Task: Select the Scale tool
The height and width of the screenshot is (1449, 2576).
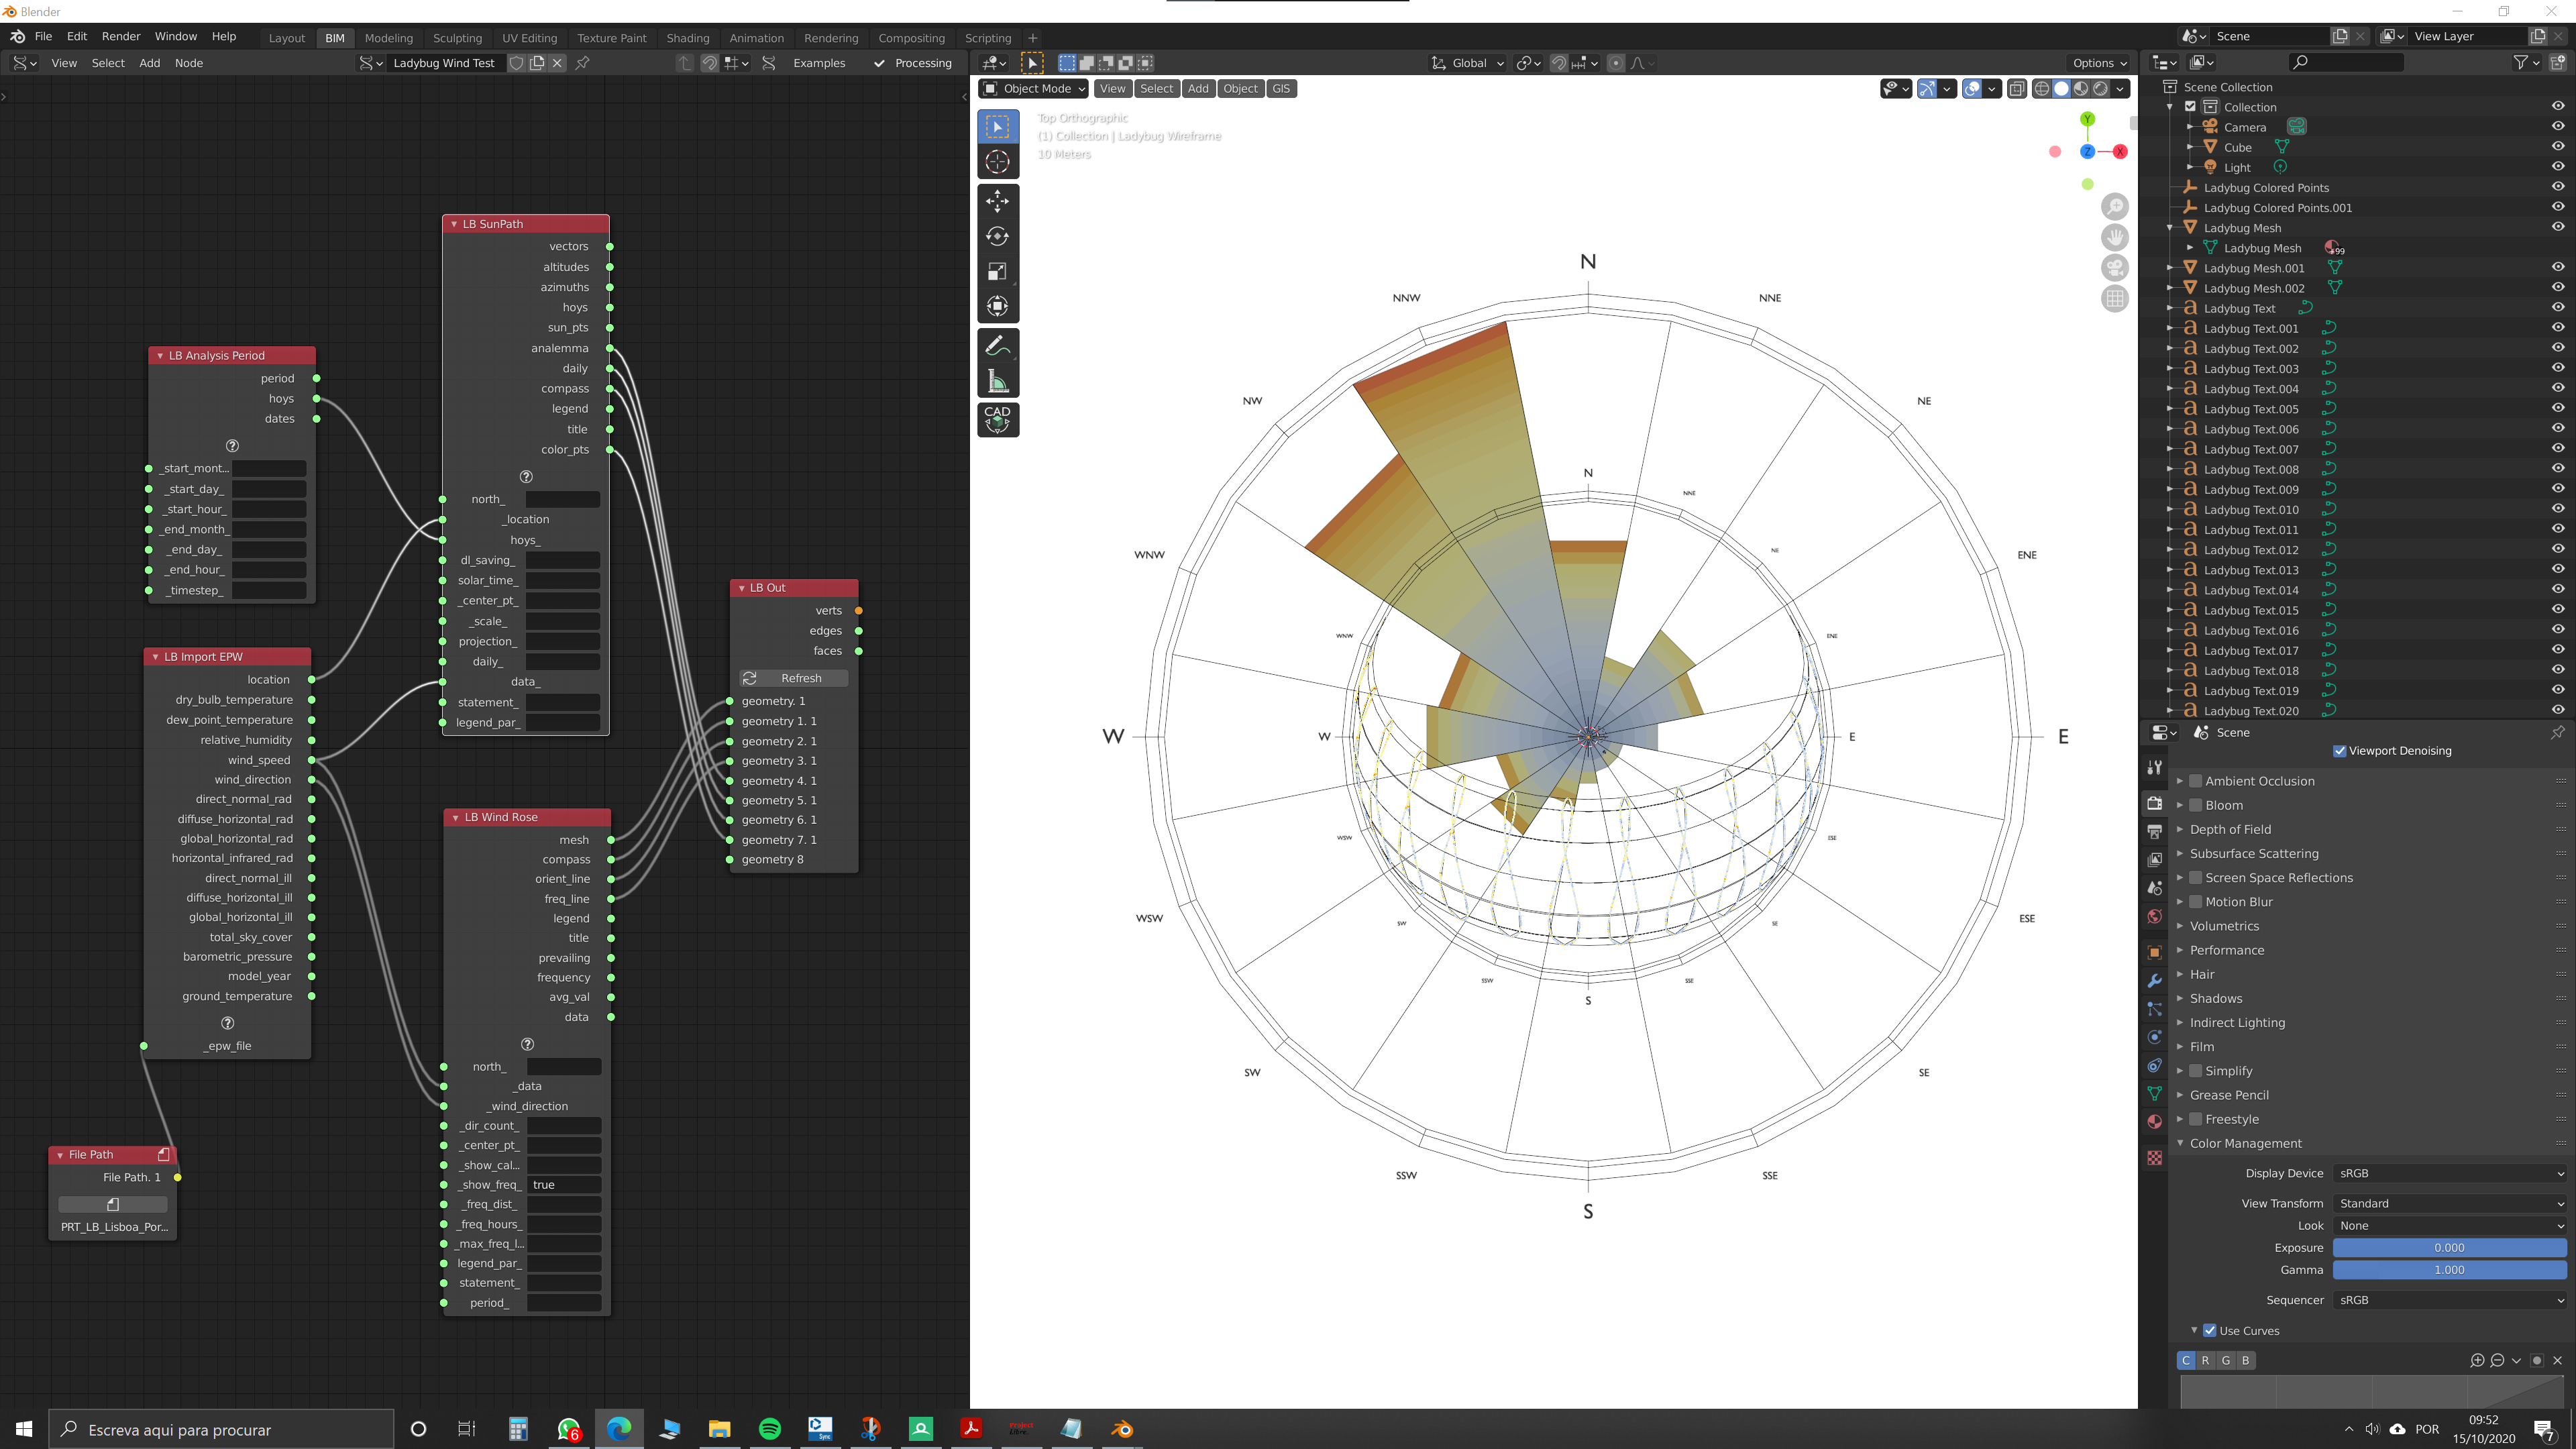Action: 997,271
